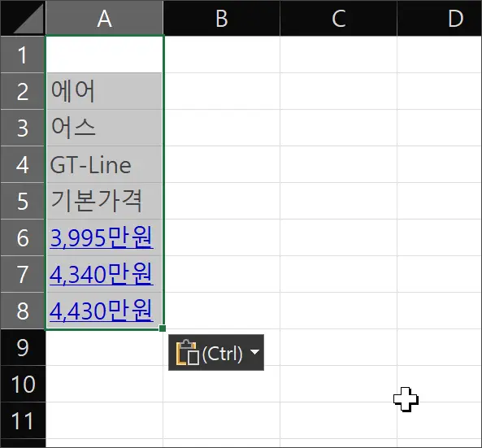Click the 기본가격 cell

coord(104,201)
